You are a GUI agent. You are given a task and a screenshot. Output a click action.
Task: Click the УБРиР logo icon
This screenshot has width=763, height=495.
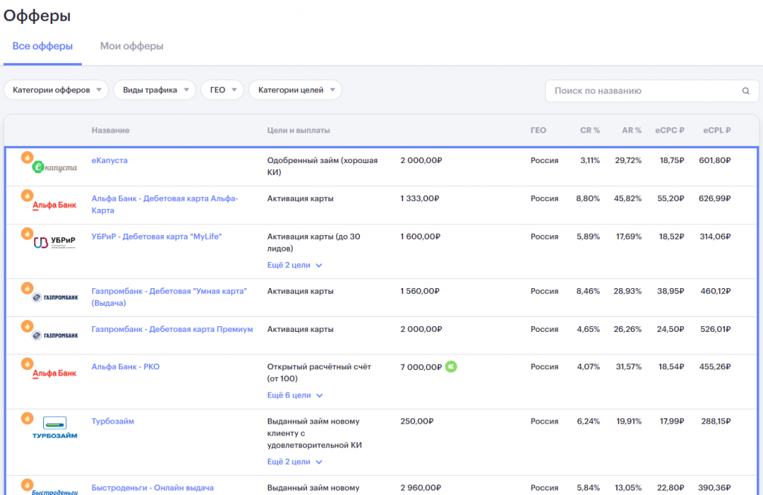pyautogui.click(x=54, y=242)
